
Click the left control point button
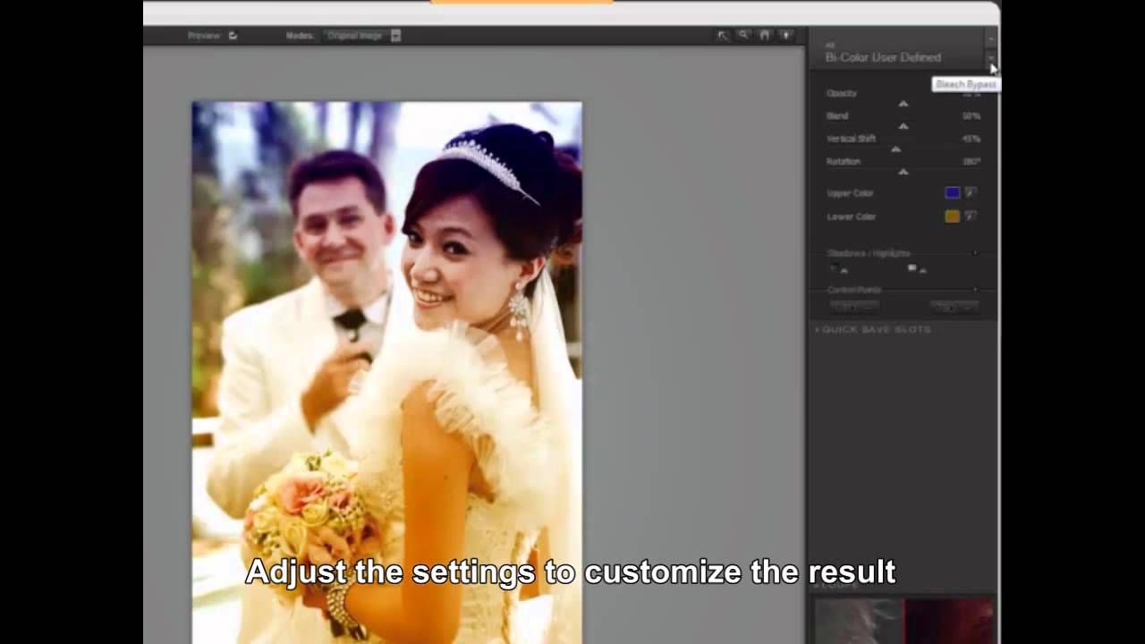coord(854,307)
